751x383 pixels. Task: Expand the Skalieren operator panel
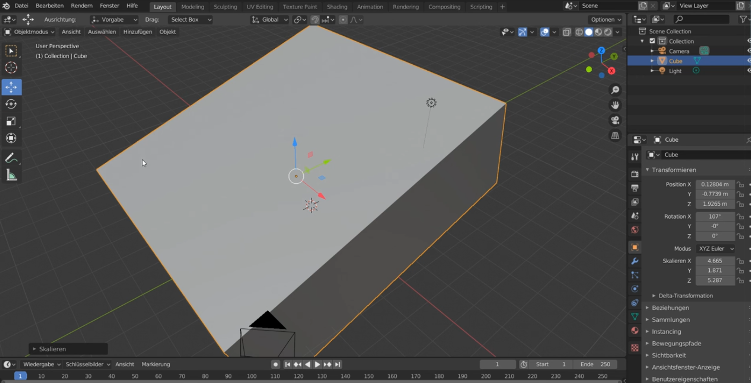[51, 348]
